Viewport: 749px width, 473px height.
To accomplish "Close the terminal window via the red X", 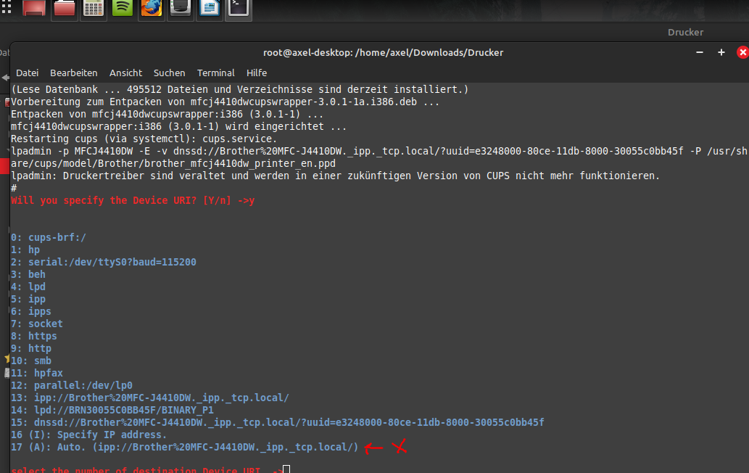I will click(742, 52).
